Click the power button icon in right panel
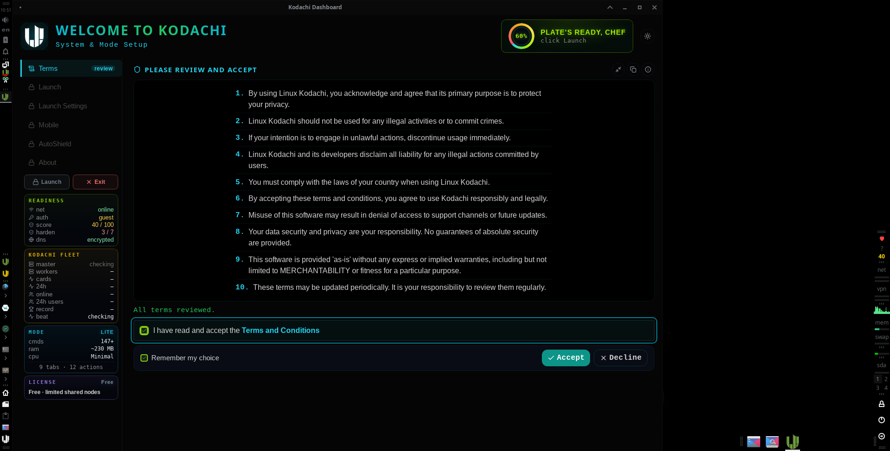Screen dimensions: 890x451 click(882, 420)
